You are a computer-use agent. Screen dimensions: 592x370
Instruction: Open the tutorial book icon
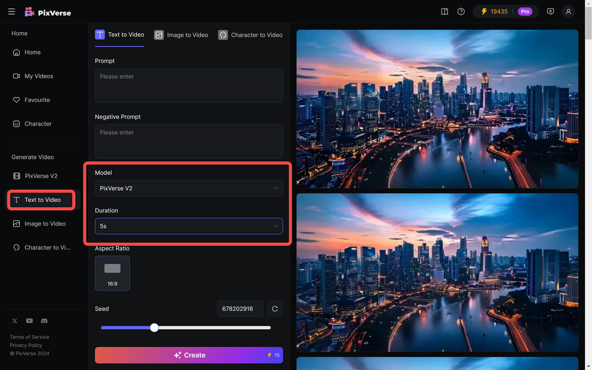(444, 12)
